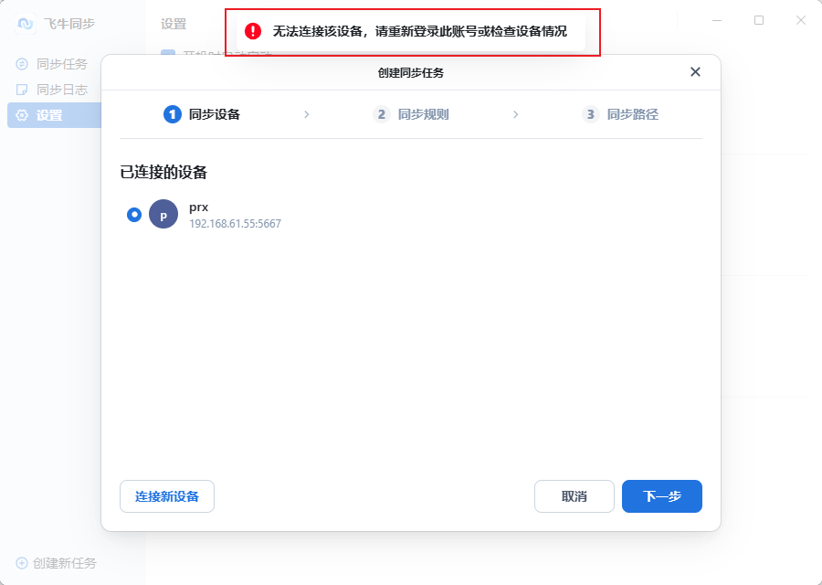The height and width of the screenshot is (585, 822).
Task: Close the 创建同步任务 dialog
Action: [695, 72]
